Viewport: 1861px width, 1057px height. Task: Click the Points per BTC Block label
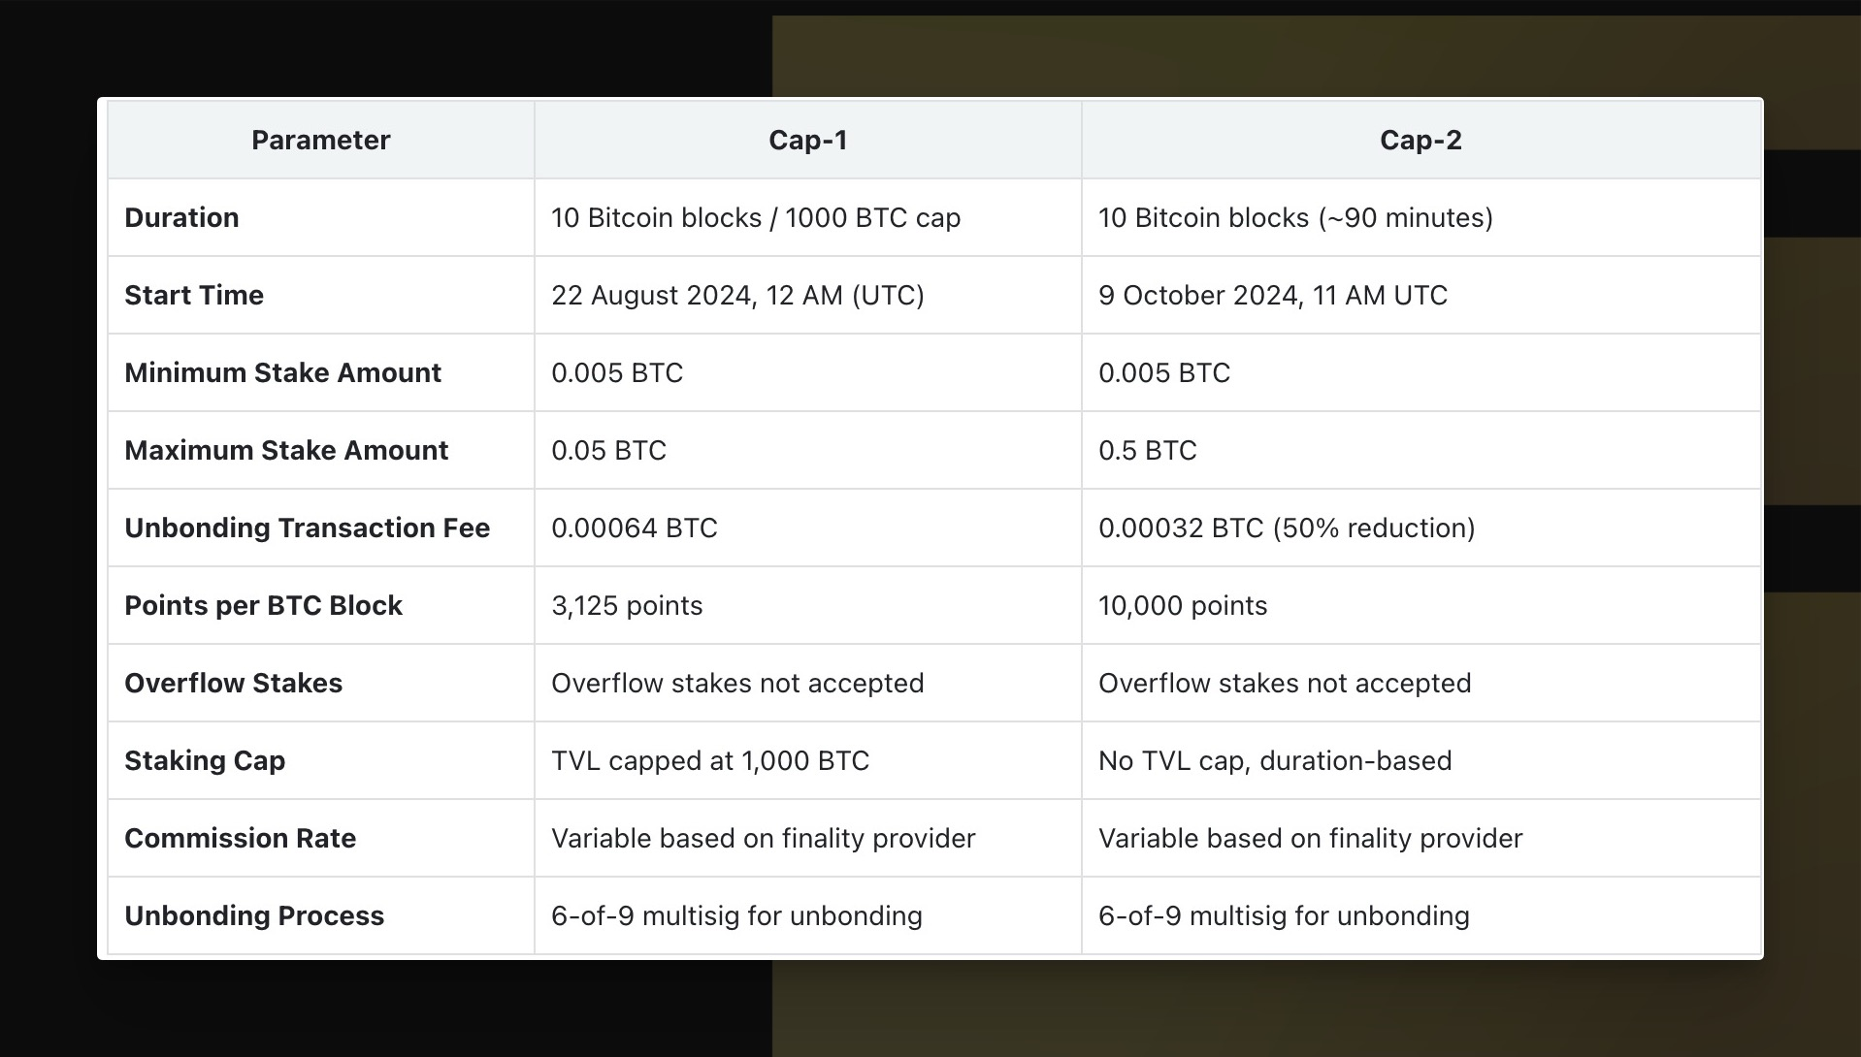tap(263, 605)
